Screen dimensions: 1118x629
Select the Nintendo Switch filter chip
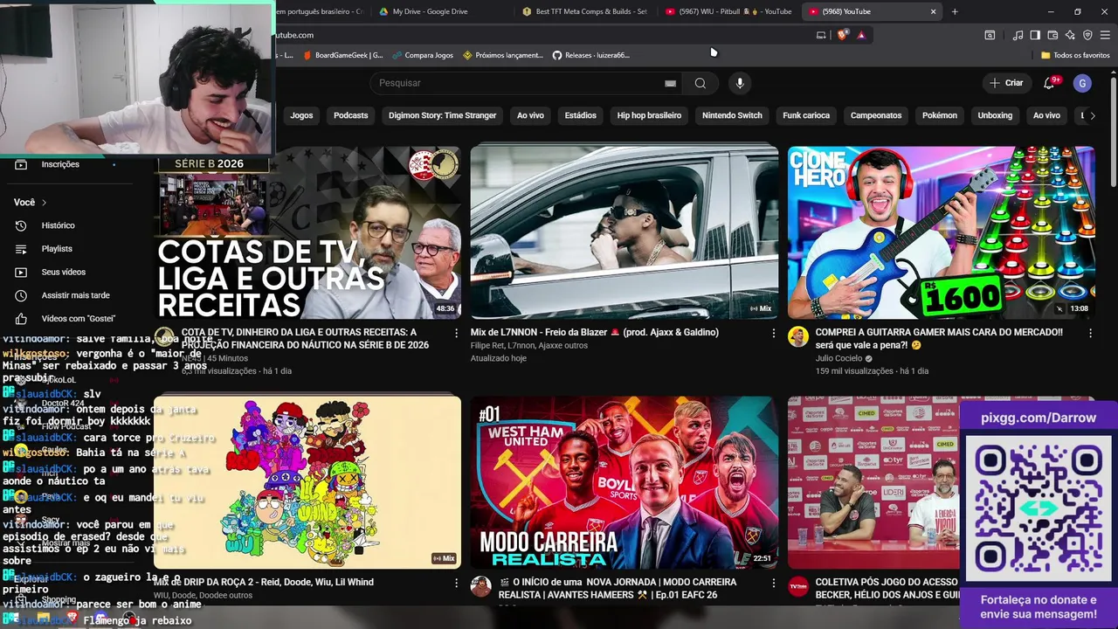click(x=732, y=115)
